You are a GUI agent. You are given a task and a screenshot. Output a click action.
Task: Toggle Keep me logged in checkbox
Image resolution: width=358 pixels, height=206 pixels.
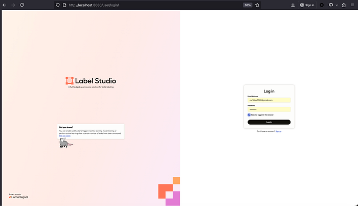click(x=249, y=115)
